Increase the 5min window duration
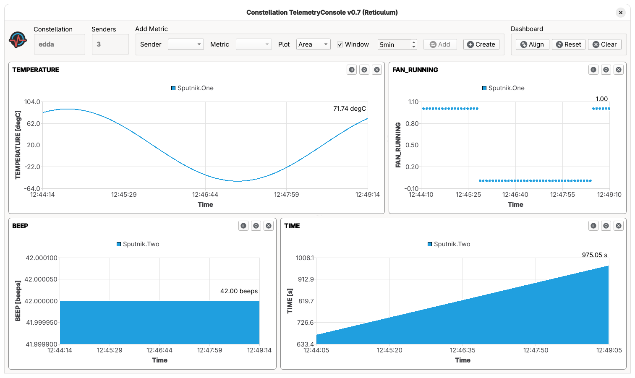The image size is (635, 378). click(413, 42)
